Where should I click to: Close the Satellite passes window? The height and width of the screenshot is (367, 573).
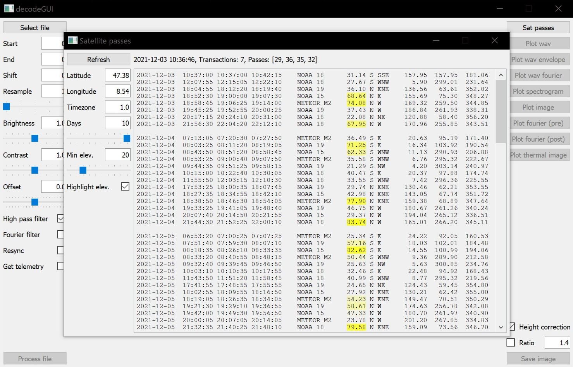tap(494, 40)
